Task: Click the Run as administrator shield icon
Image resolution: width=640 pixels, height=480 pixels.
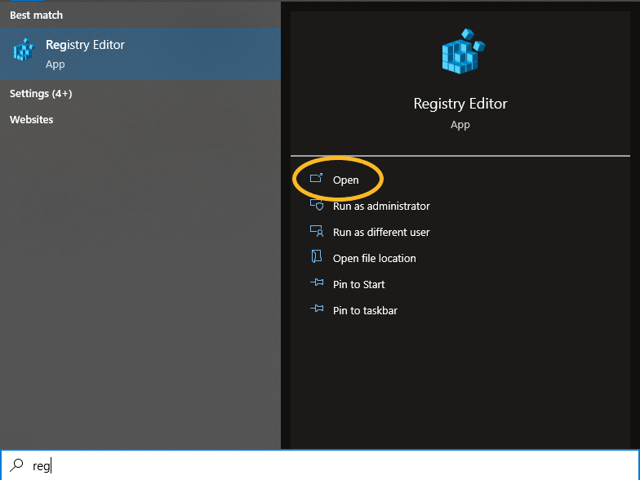Action: (x=317, y=204)
